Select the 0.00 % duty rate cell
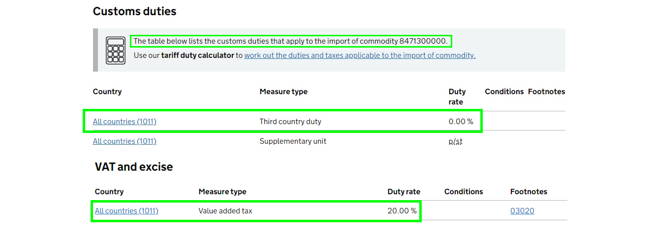654x233 pixels. (461, 121)
